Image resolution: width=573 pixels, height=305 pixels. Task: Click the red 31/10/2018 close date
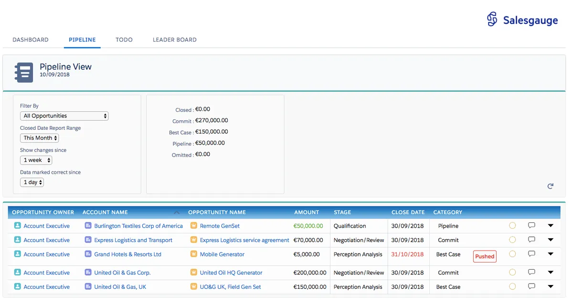click(x=408, y=254)
